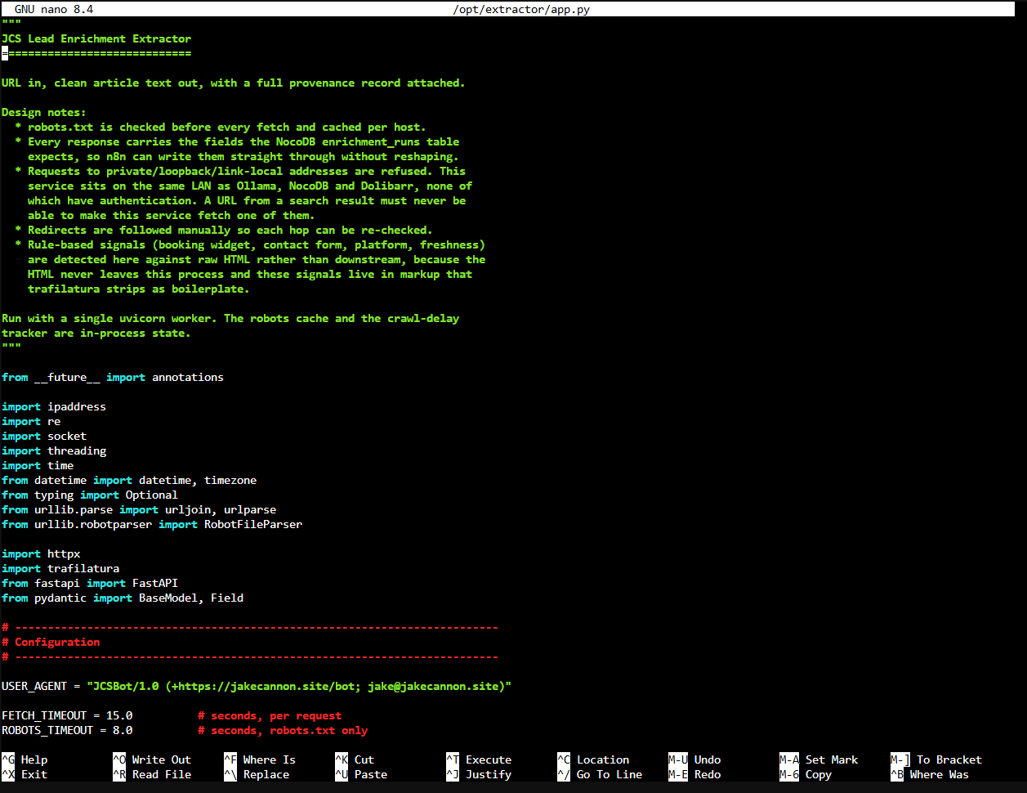Click the 'Run with a single uvicorn worker' line
Screen dimensions: 1027x793
click(230, 318)
